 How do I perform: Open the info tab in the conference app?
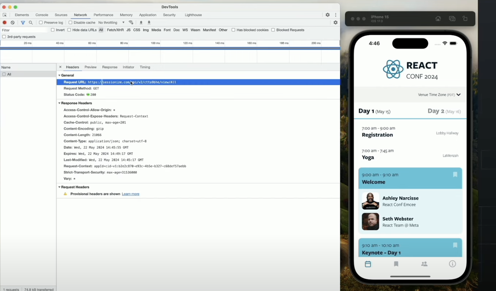[x=452, y=264]
